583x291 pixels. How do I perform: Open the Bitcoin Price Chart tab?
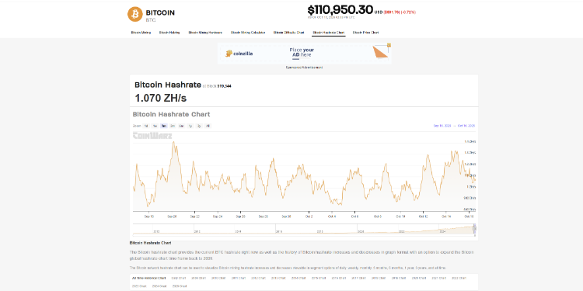366,33
